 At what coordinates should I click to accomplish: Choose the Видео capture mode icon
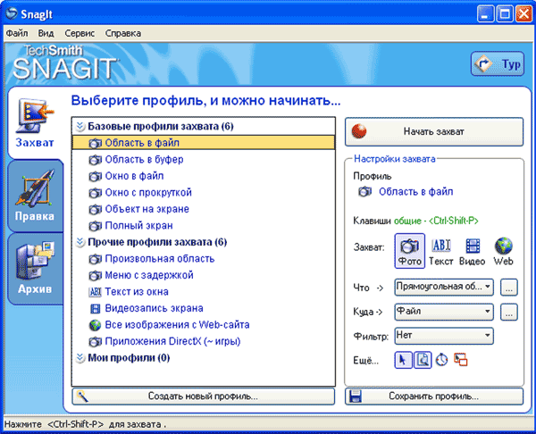[472, 251]
